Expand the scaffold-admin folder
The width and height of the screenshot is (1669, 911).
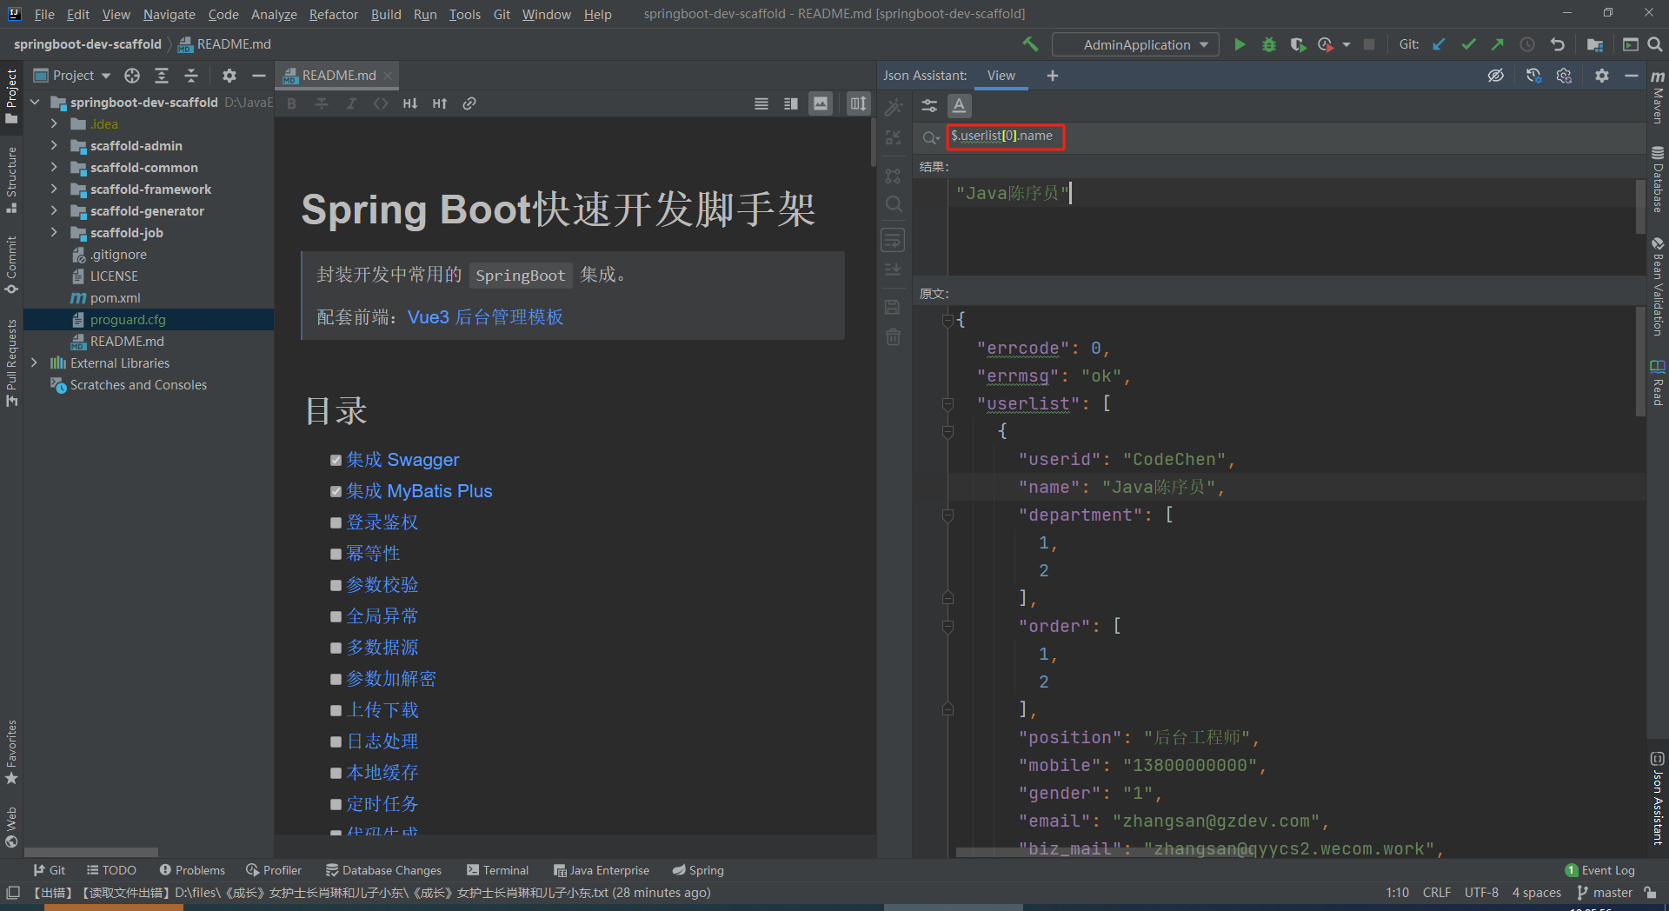point(54,145)
